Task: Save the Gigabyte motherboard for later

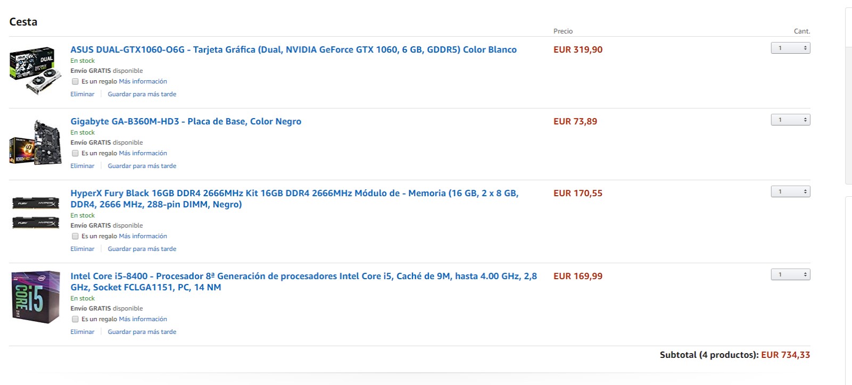Action: coord(142,166)
